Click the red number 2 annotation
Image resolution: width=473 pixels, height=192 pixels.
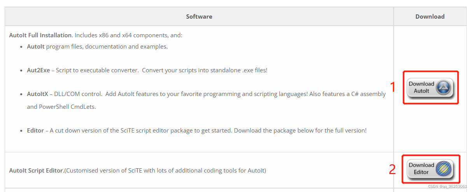point(392,169)
